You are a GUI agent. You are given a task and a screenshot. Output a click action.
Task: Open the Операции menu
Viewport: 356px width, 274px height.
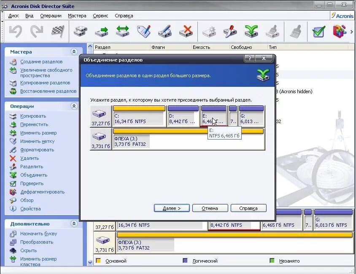tap(51, 16)
